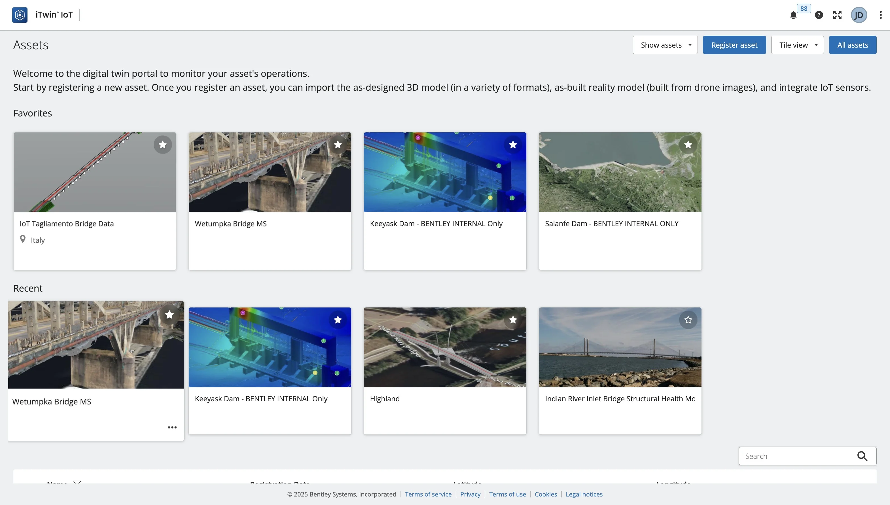Expand the Show assets dropdown
890x505 pixels.
pos(665,45)
